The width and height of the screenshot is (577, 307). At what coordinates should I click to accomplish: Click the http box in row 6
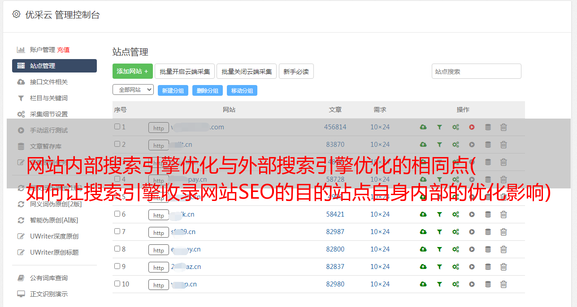[x=159, y=215]
